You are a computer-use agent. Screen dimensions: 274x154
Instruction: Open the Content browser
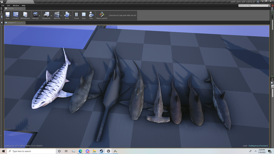click(15, 15)
